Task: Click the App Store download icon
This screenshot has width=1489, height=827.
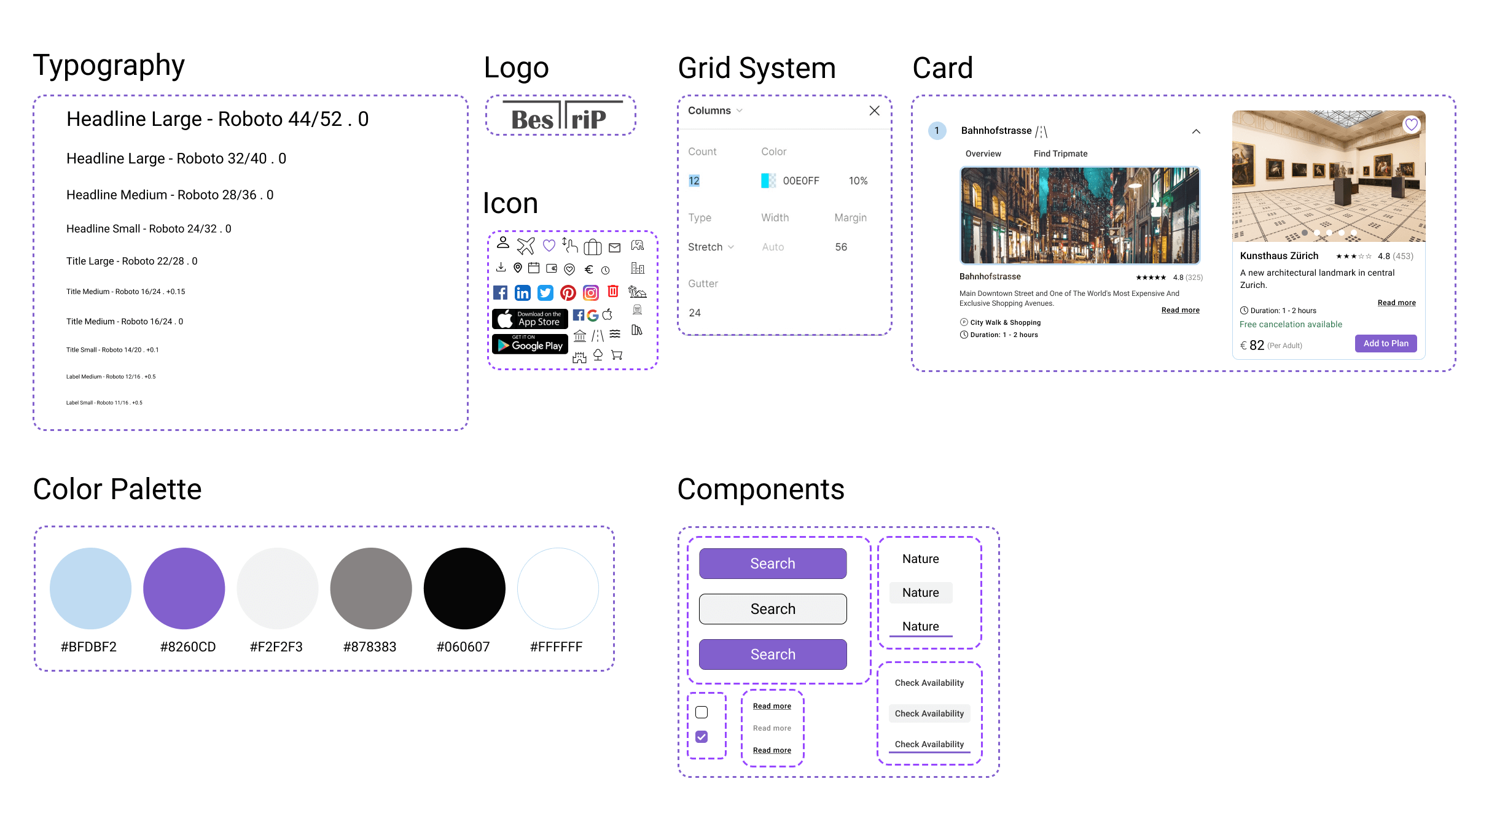Action: click(x=530, y=314)
